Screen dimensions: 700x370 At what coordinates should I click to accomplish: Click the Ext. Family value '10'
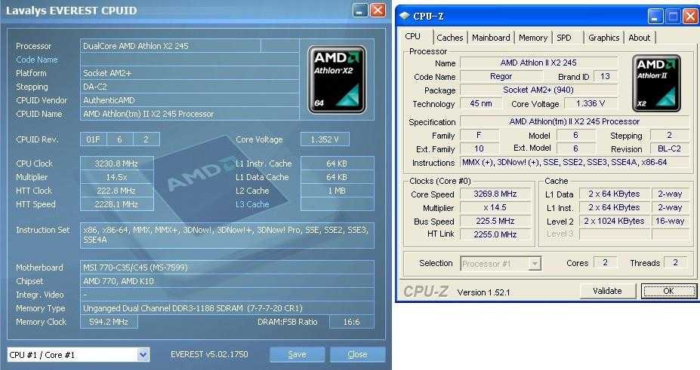479,148
